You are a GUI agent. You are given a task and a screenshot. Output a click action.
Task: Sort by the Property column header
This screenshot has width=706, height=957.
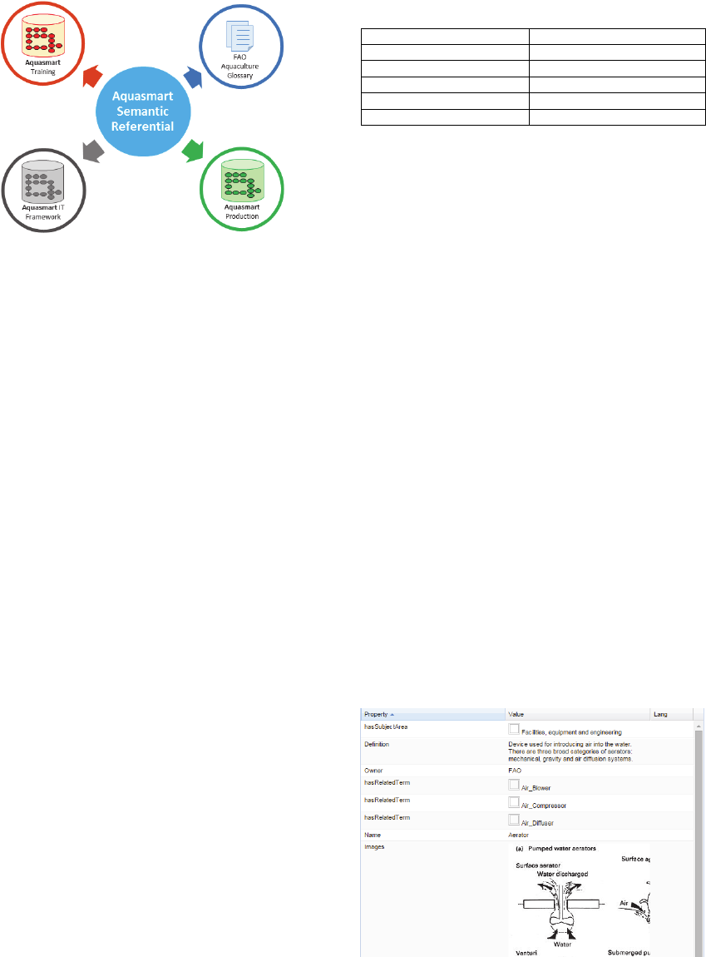(433, 714)
